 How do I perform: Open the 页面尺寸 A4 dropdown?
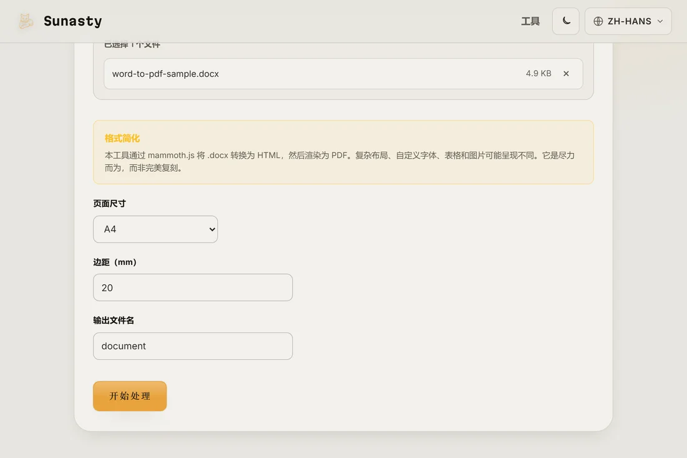[156, 229]
